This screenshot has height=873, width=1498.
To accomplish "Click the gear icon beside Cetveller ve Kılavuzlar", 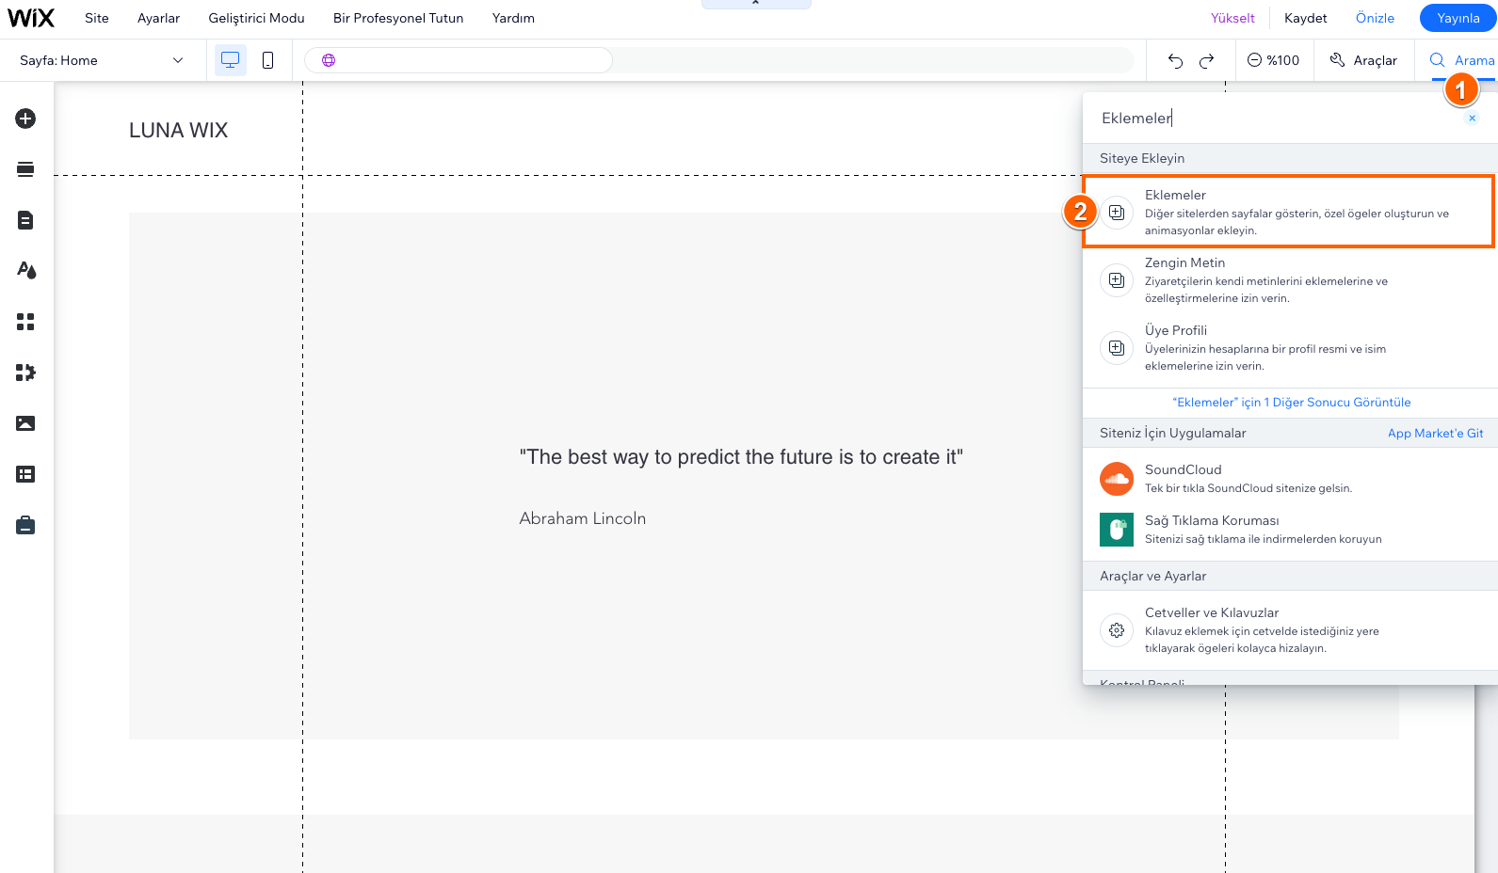I will pyautogui.click(x=1117, y=630).
